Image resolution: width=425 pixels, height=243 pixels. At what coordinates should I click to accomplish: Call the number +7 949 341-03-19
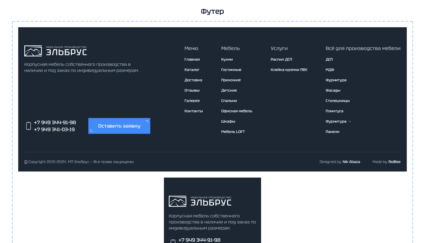[x=54, y=130]
